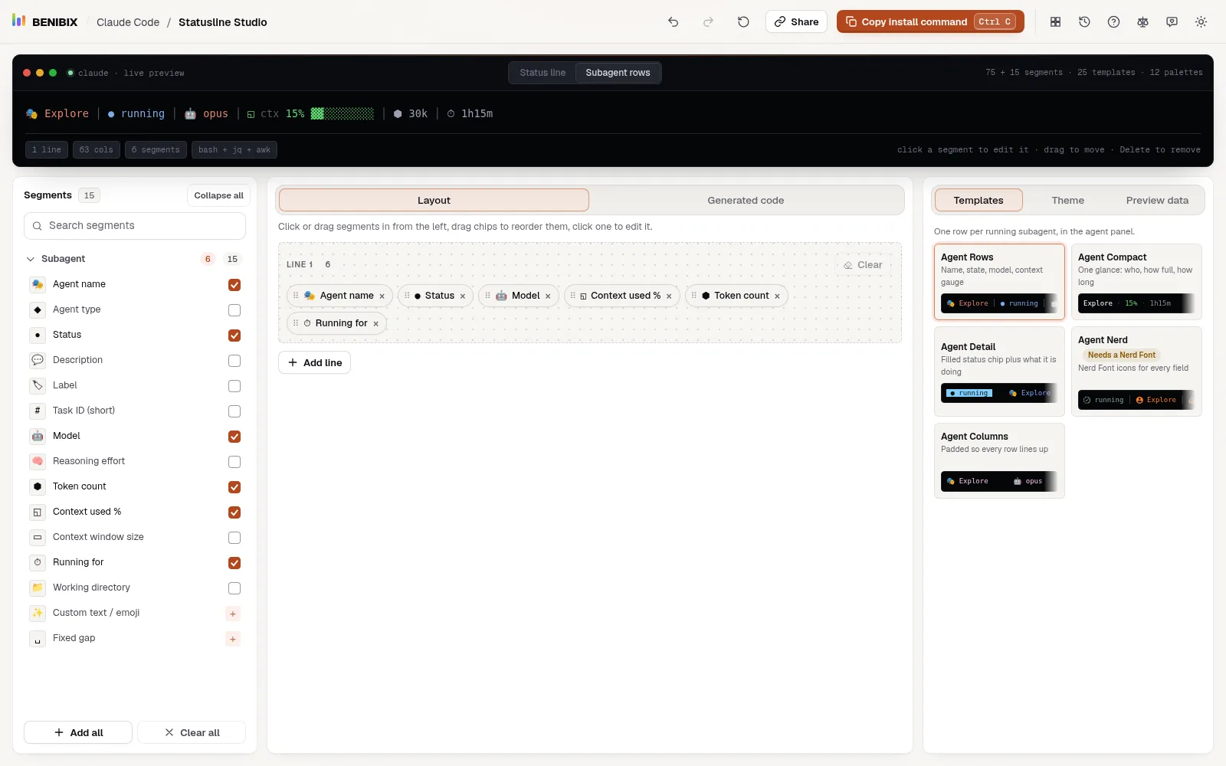Screen dimensions: 1226x766
Task: Click Collapse all segments button
Action: pyautogui.click(x=218, y=195)
